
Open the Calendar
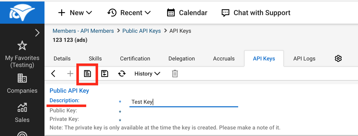click(187, 13)
